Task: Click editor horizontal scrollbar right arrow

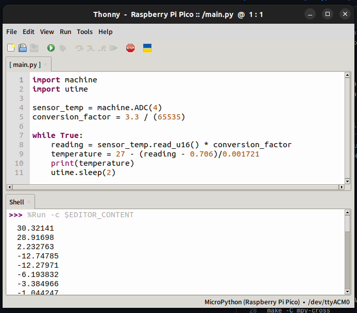Action: click(342, 187)
